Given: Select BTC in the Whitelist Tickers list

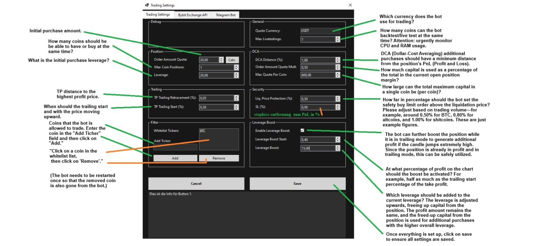Looking at the screenshot, I should coord(203,131).
